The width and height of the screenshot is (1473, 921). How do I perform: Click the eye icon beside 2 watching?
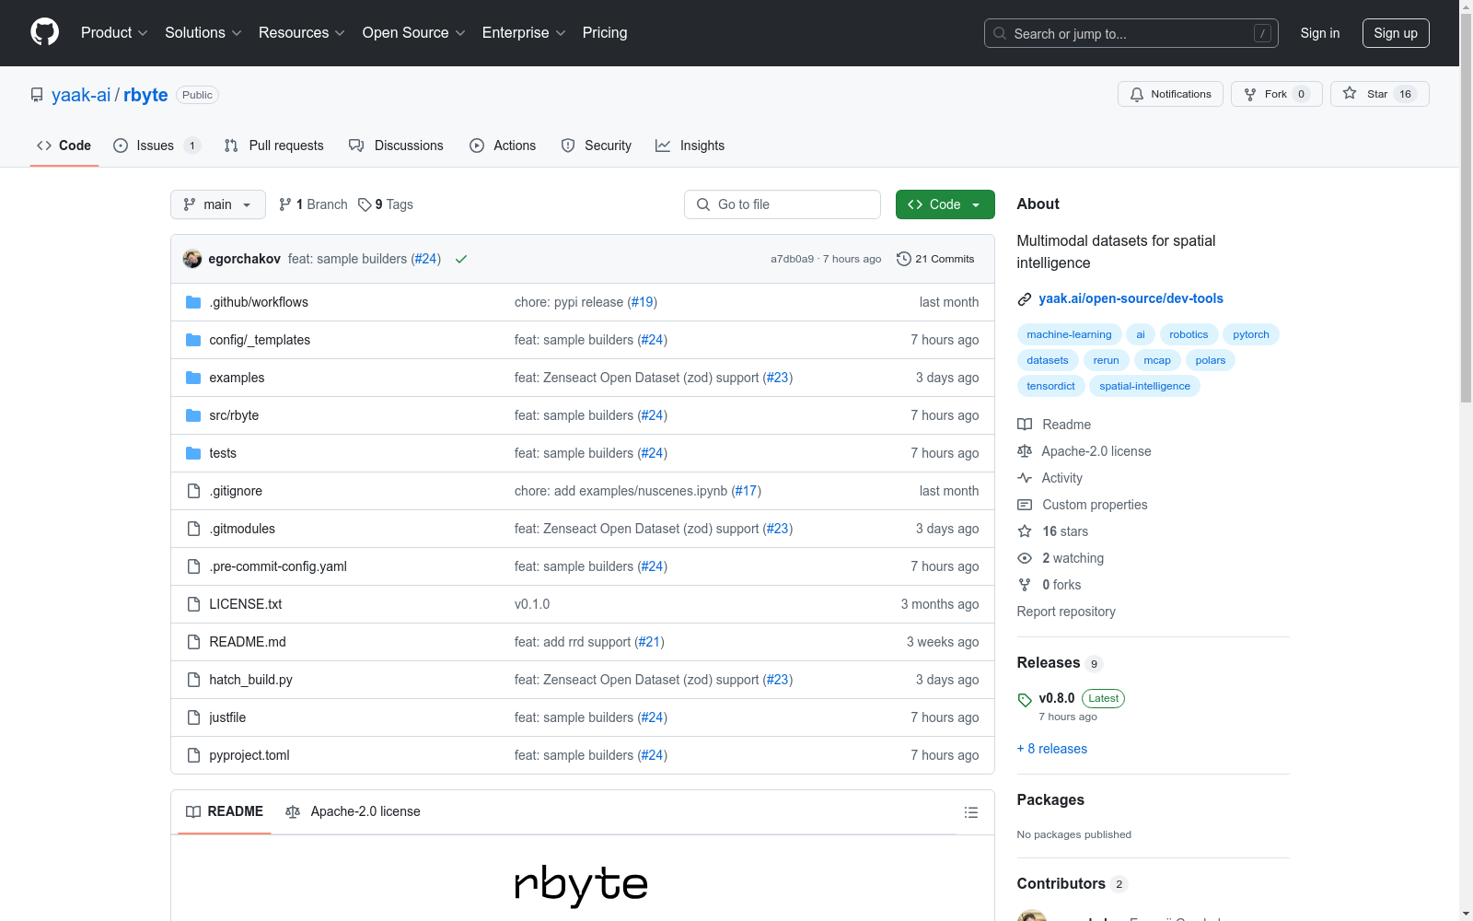pos(1025,558)
